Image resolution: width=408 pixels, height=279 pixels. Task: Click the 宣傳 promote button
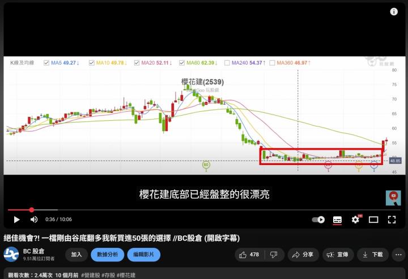coord(338,255)
